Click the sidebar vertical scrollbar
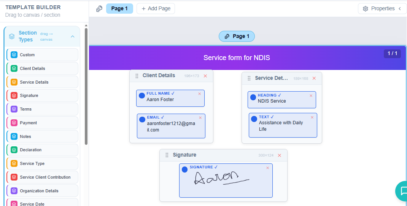Viewport: 407px width, 206px height. point(86,86)
